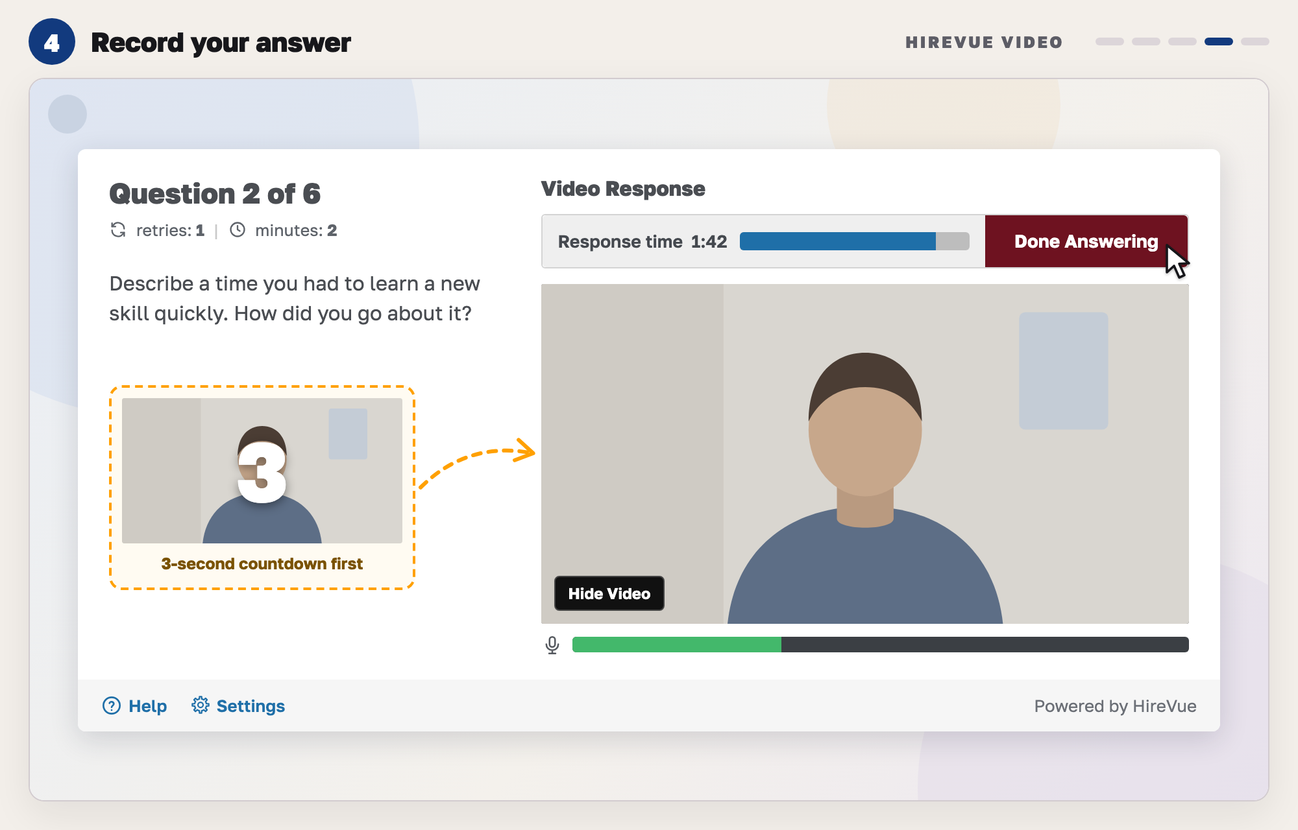Image resolution: width=1298 pixels, height=830 pixels.
Task: Open the Help link
Action: point(135,705)
